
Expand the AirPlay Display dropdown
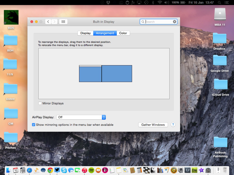pos(81,117)
